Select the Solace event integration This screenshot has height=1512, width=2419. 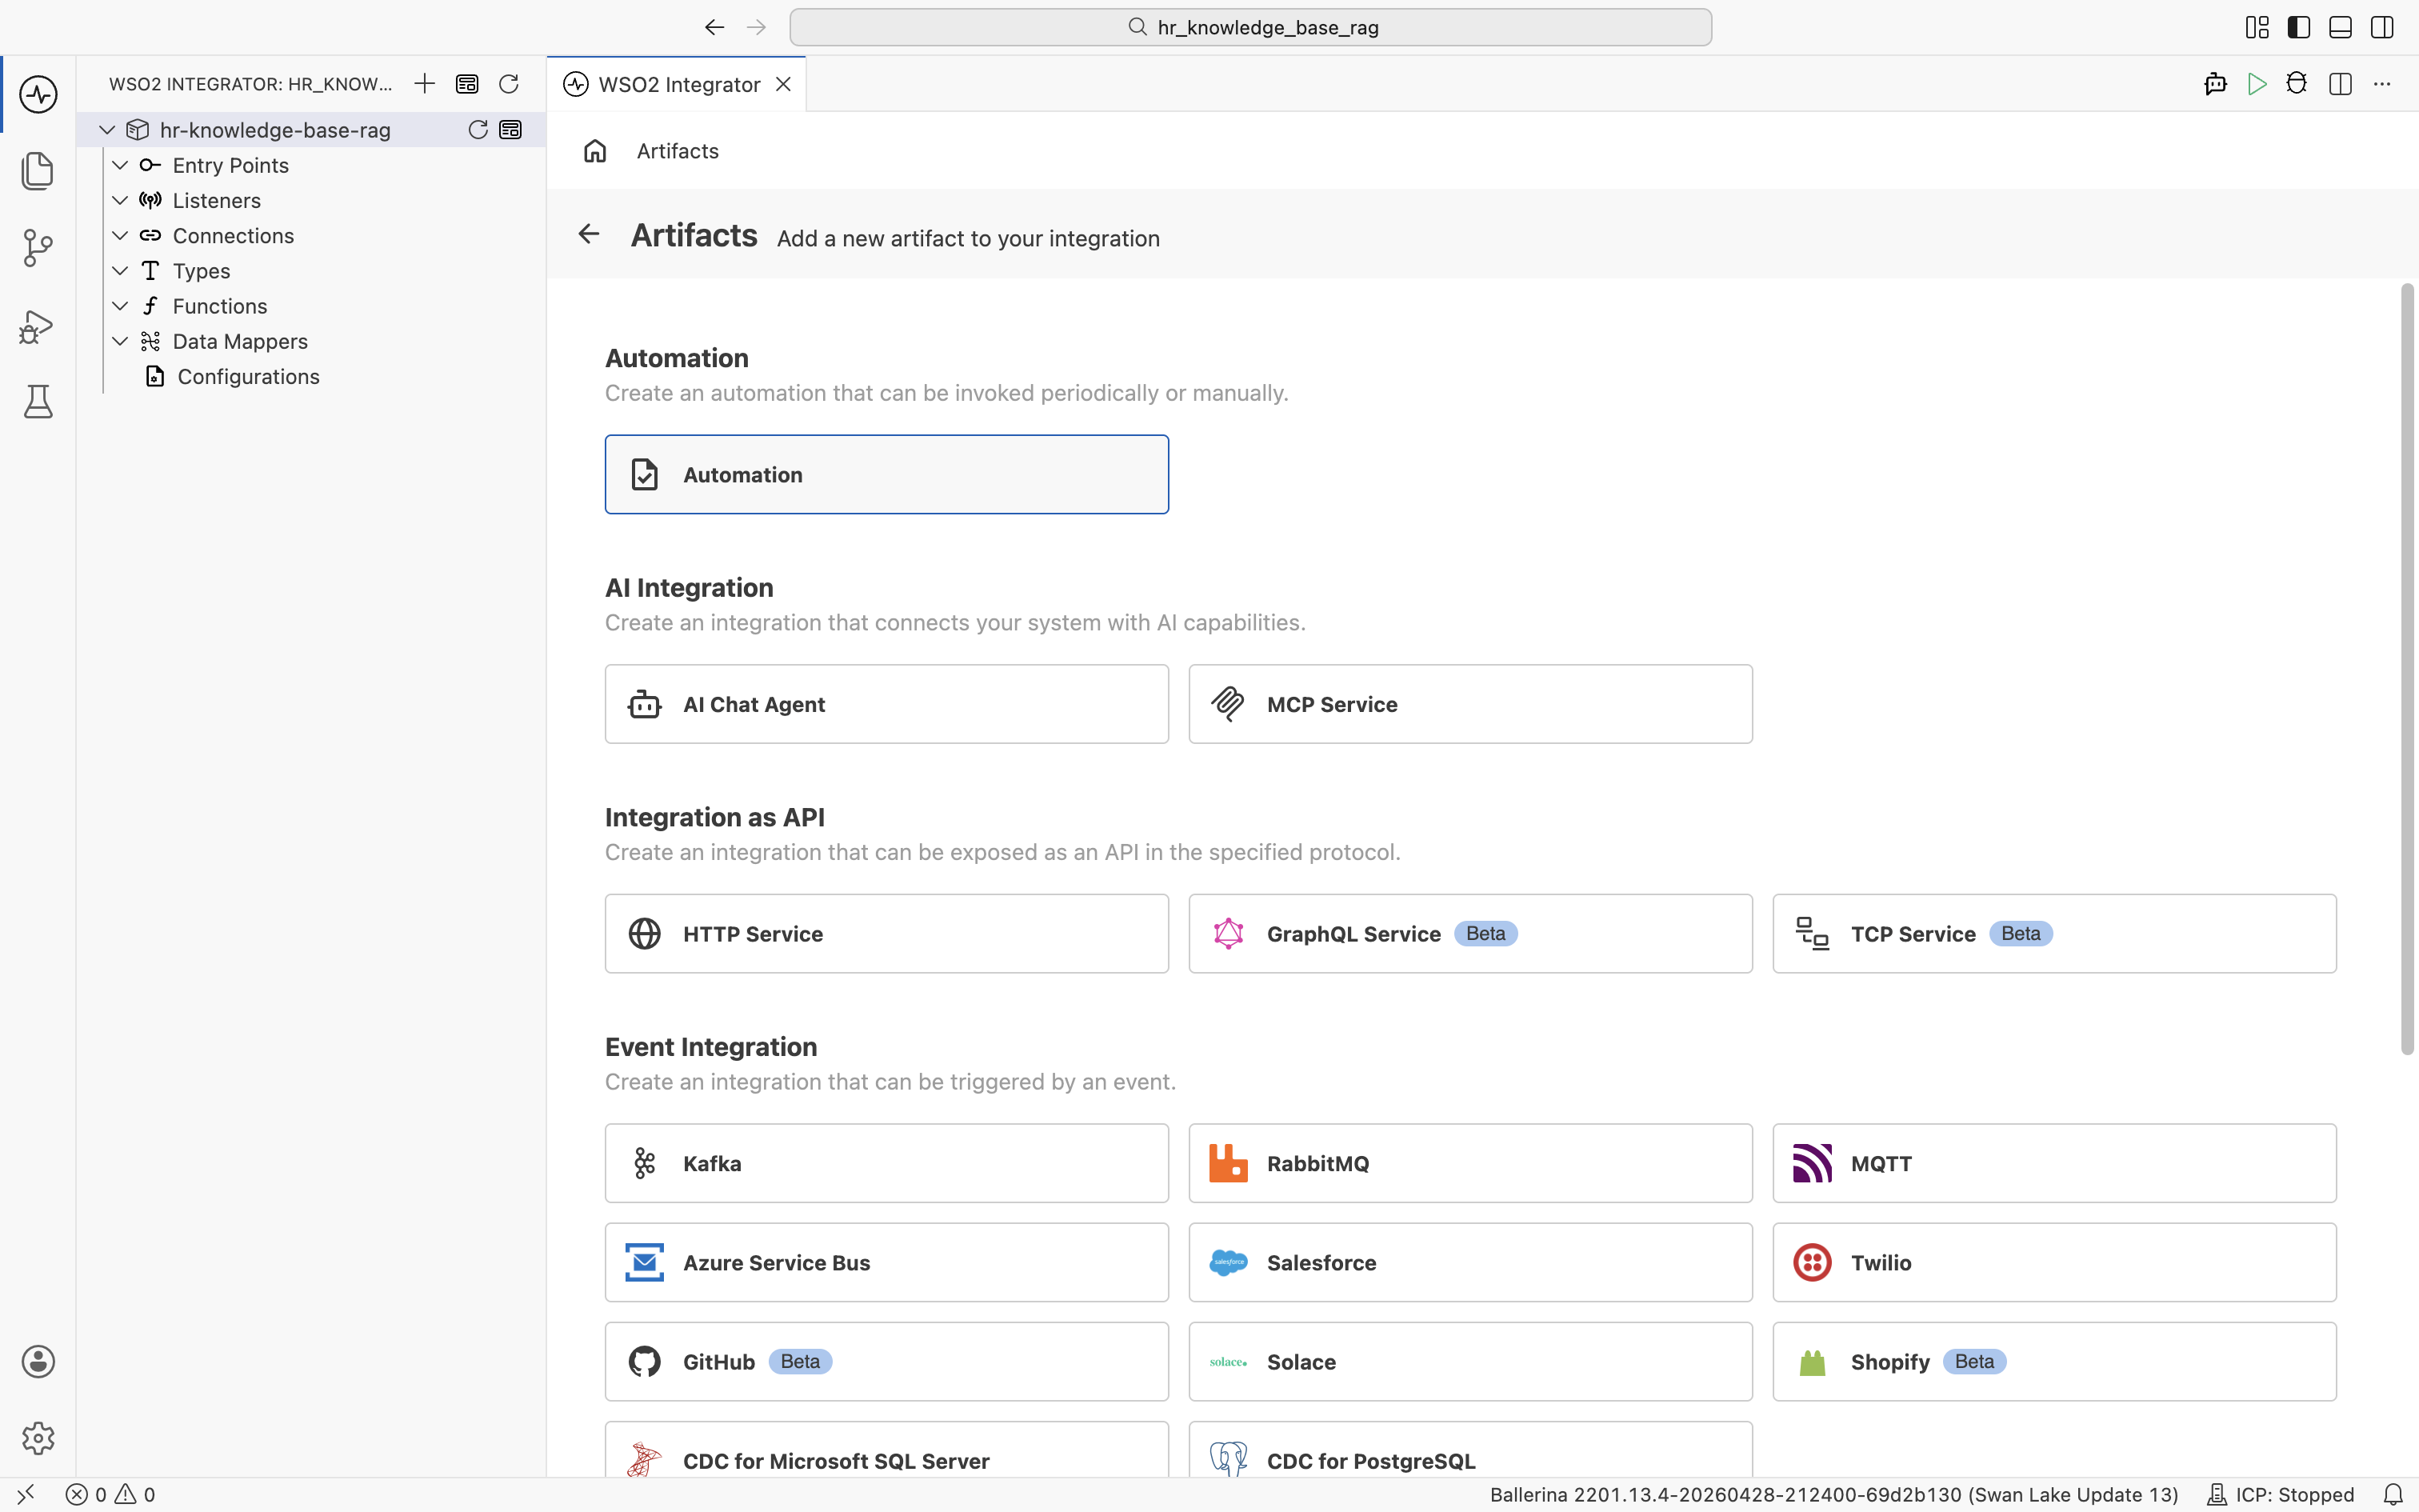point(1470,1361)
